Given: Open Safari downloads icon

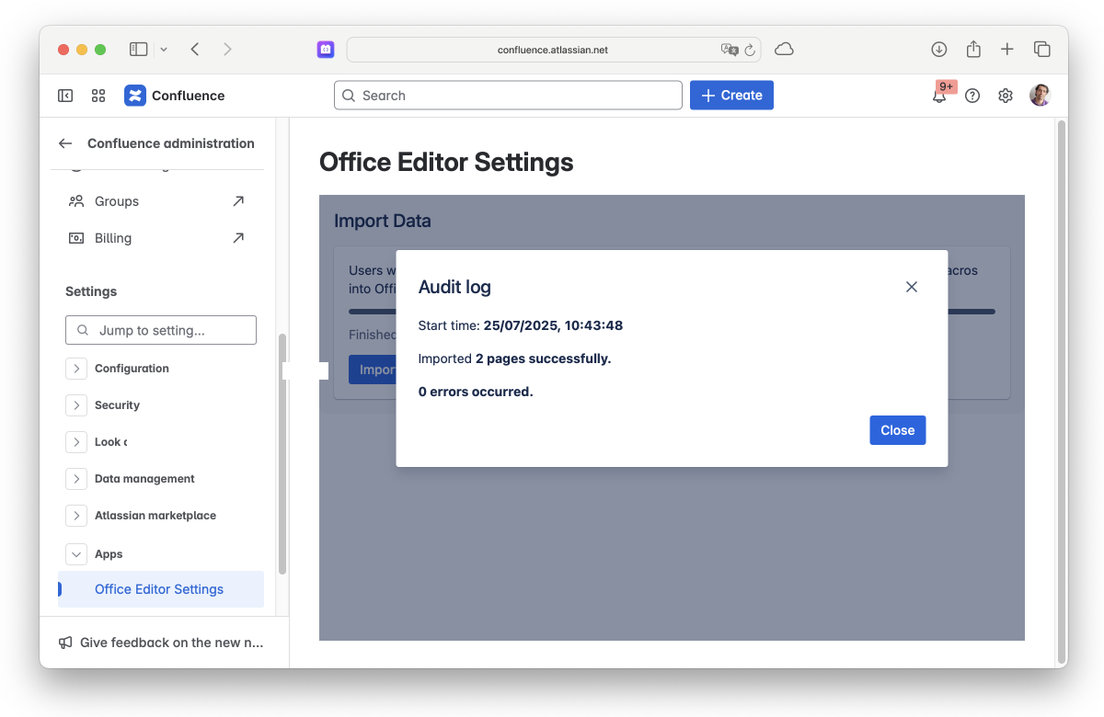Looking at the screenshot, I should (x=939, y=49).
